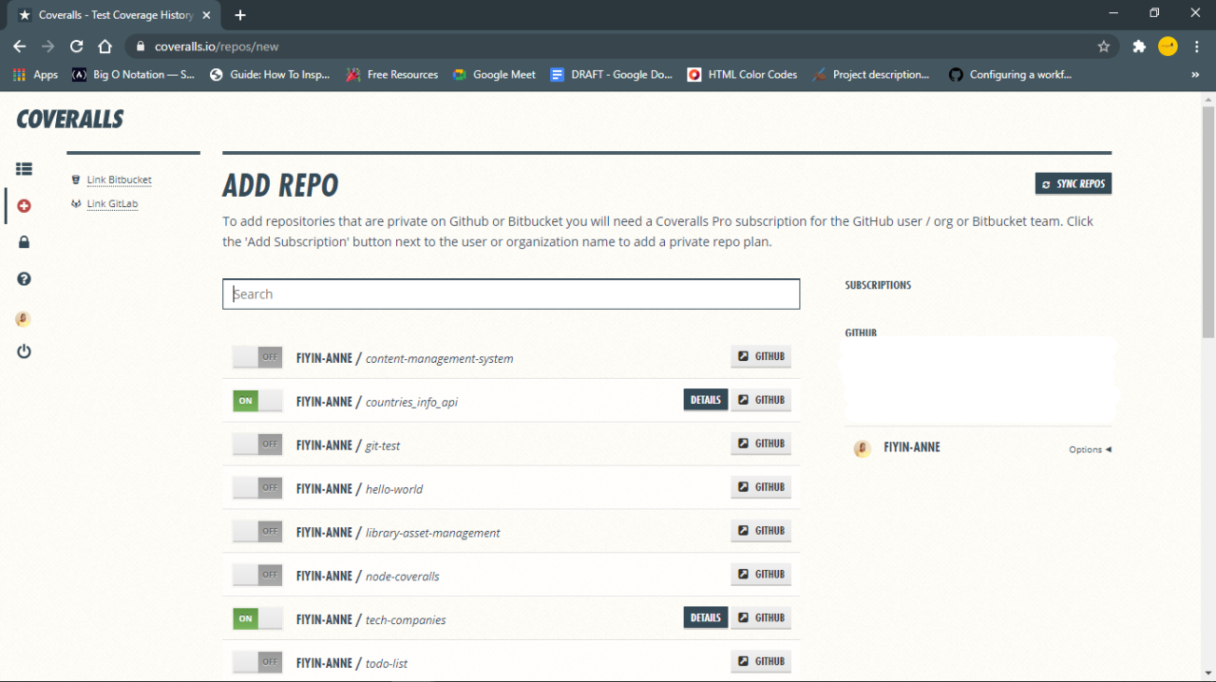Expand Options next to Fiyin-Anne
This screenshot has height=682, width=1216.
(x=1089, y=448)
